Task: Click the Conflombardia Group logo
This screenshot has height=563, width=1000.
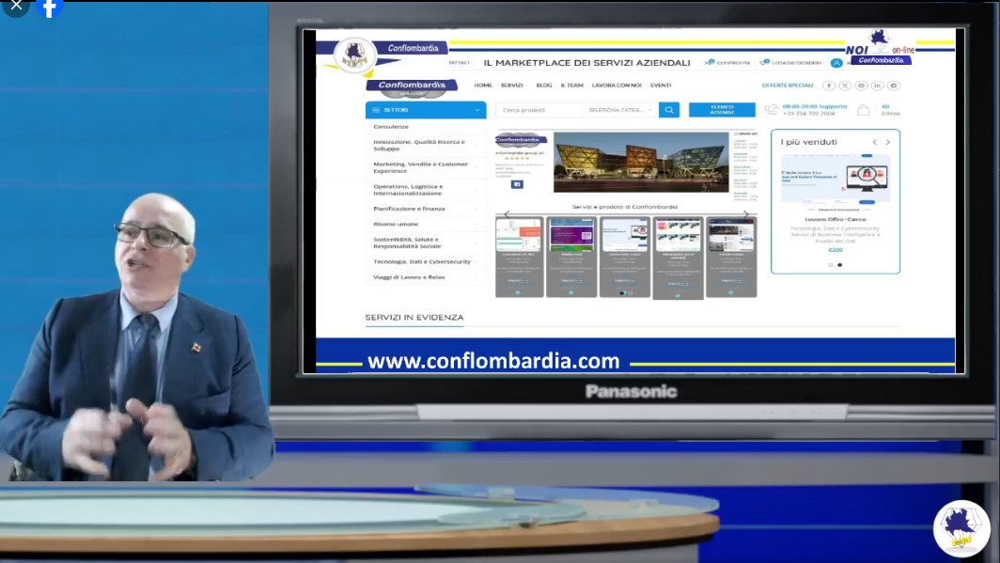Action: tap(412, 88)
